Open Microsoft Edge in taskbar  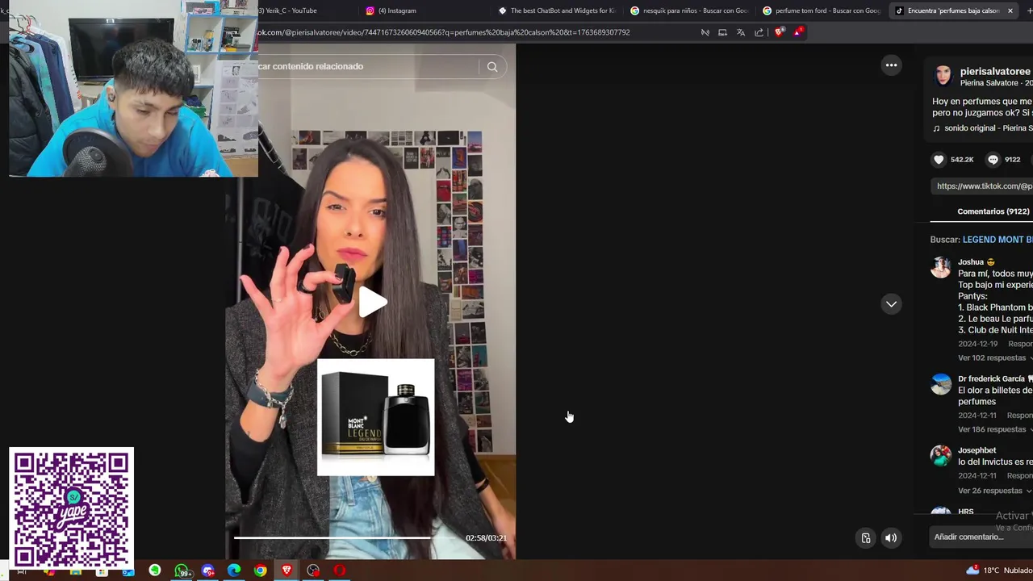234,571
